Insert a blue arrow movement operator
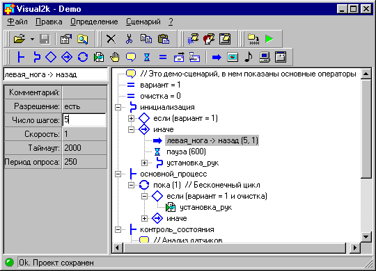Screen dimensions: 376x271 click(x=217, y=57)
